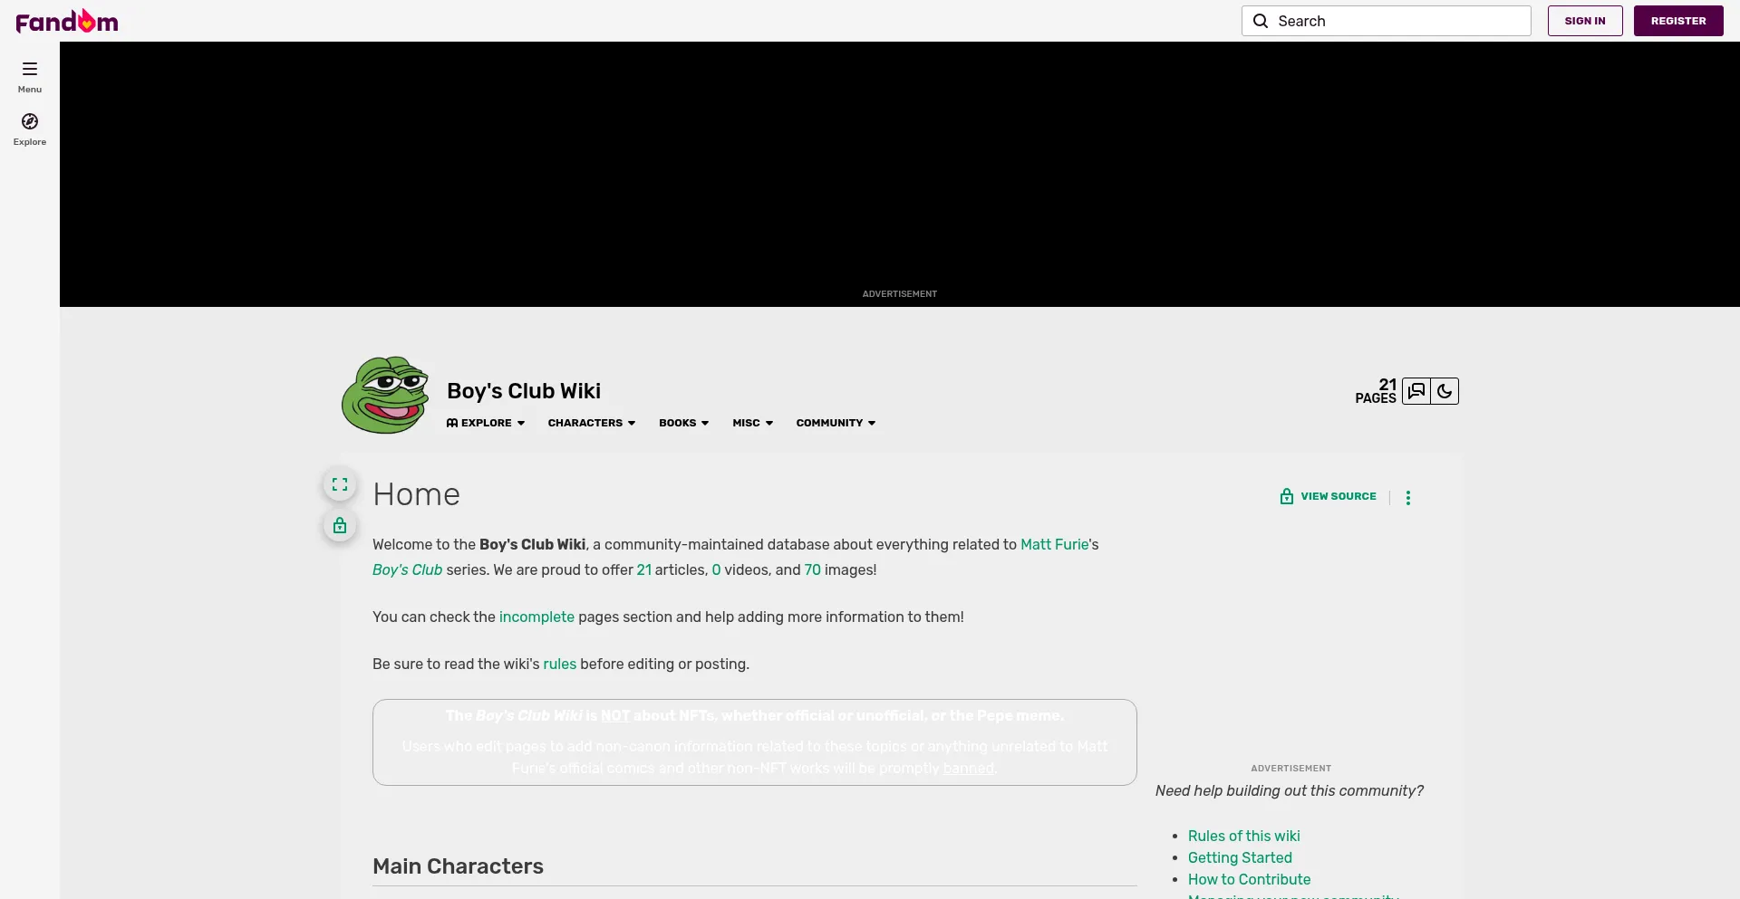
Task: Click View Source button
Action: pyautogui.click(x=1329, y=496)
